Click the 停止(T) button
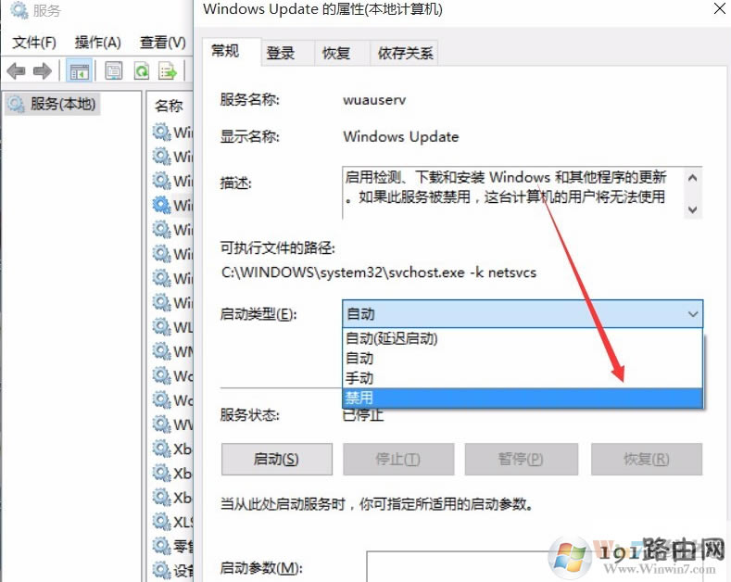731x582 pixels. (398, 460)
